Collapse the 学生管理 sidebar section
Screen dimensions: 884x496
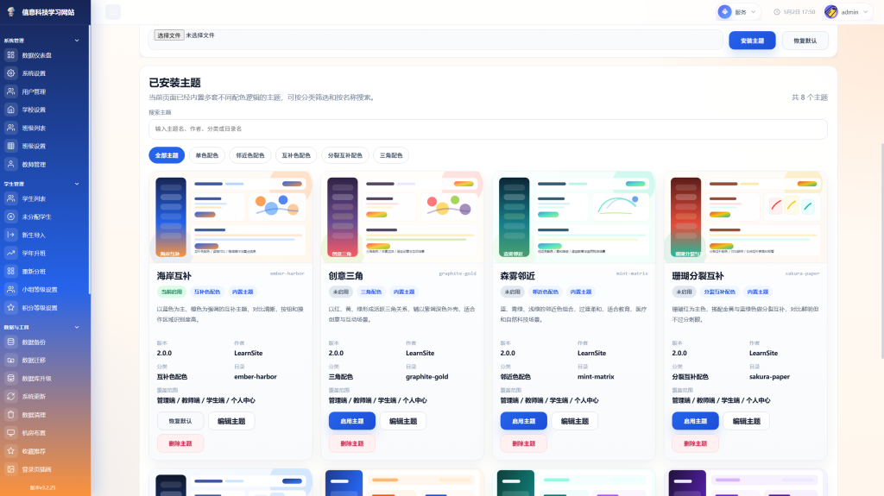click(77, 184)
